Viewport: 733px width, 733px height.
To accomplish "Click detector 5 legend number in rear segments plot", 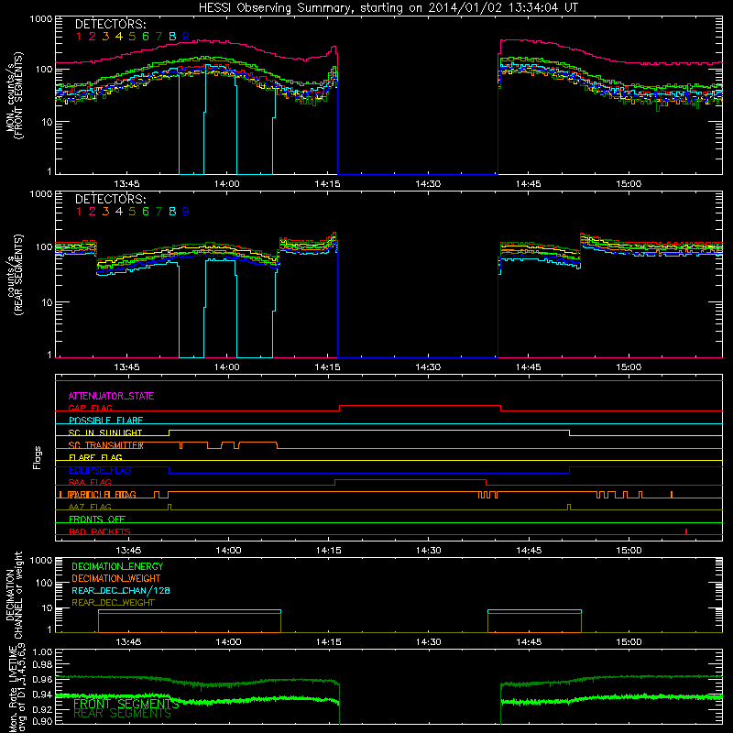I will pyautogui.click(x=132, y=212).
